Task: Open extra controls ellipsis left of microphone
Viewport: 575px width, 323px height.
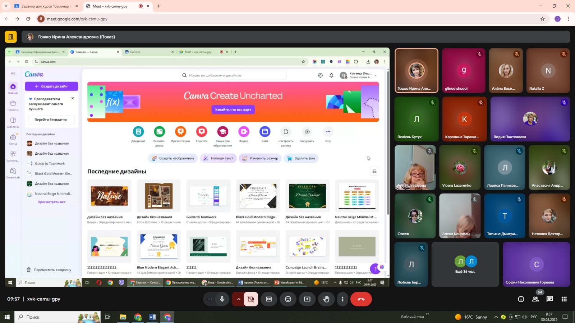Action: pos(210,299)
